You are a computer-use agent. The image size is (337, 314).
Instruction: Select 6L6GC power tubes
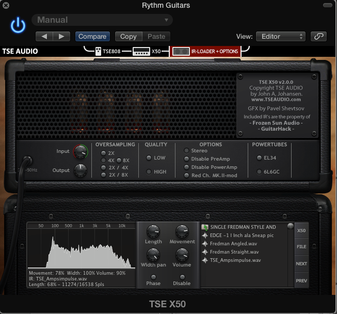(259, 171)
